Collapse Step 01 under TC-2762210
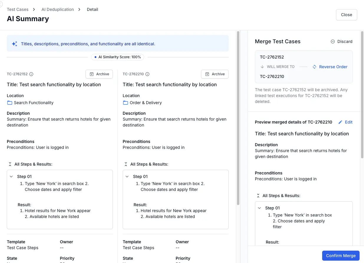Image resolution: width=364 pixels, height=263 pixels. 127,176
